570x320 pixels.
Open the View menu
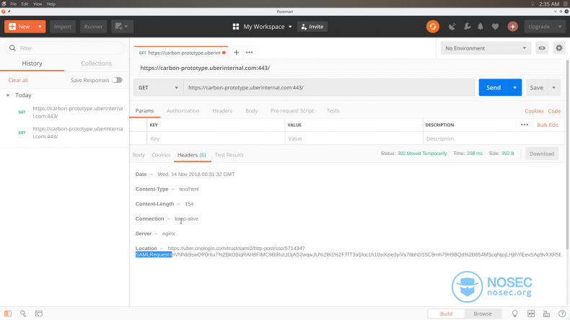click(38, 4)
